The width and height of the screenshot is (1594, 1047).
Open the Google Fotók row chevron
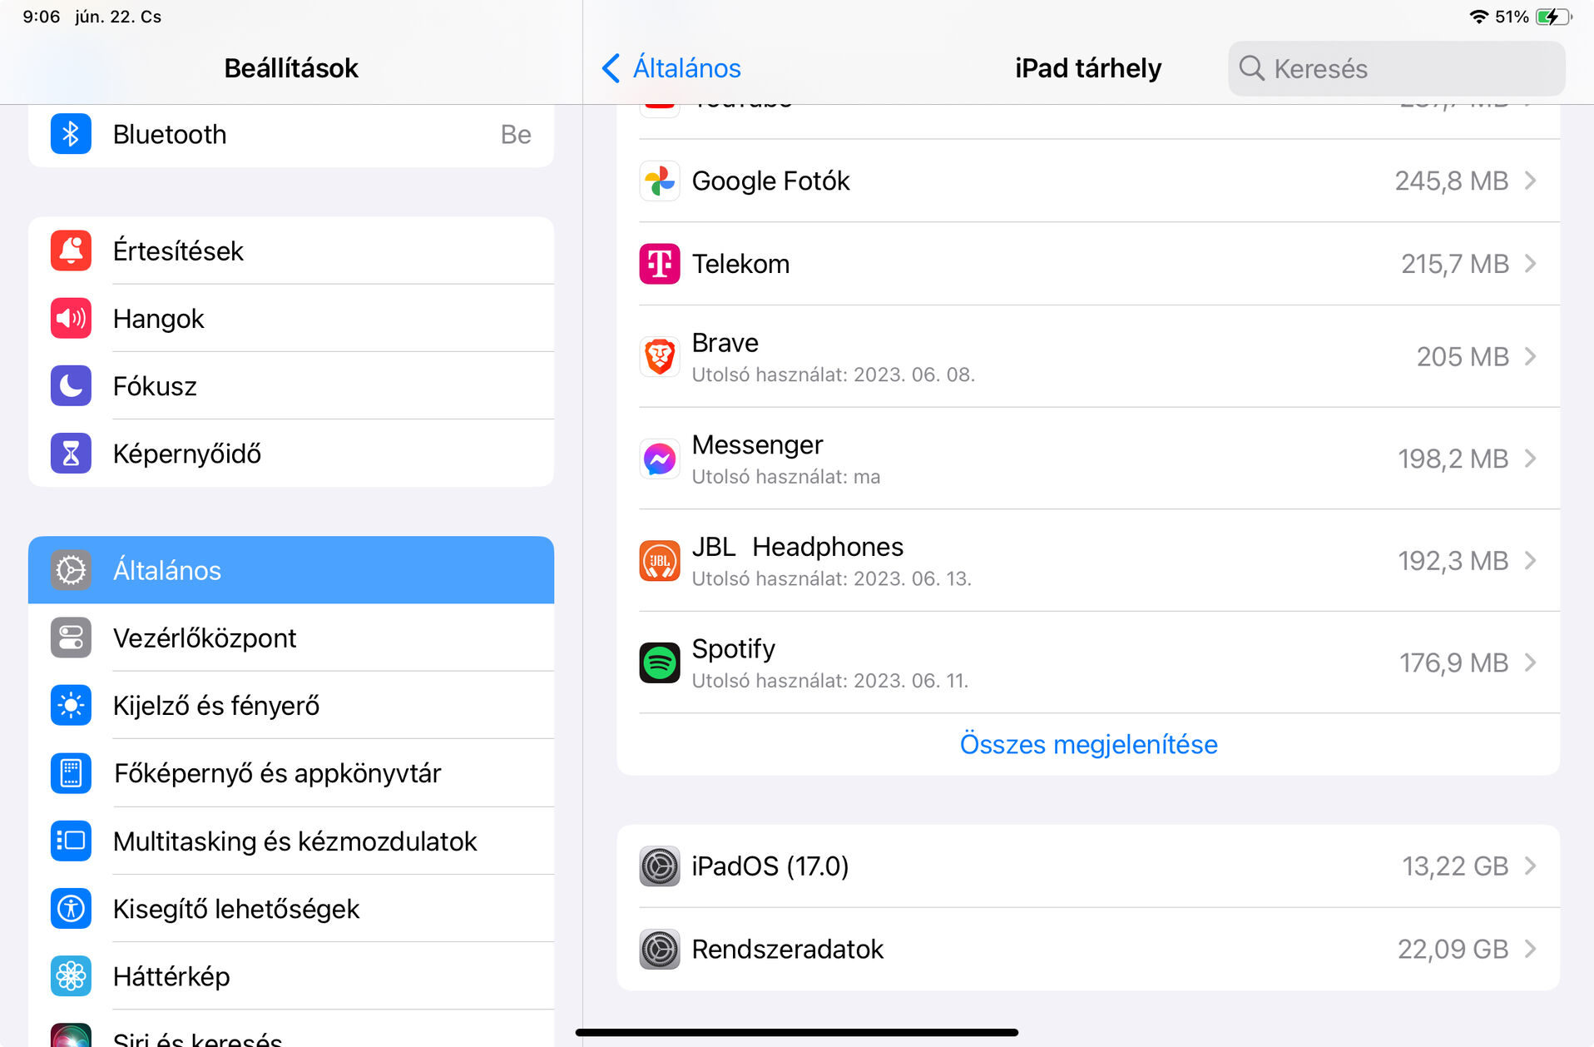pyautogui.click(x=1530, y=181)
